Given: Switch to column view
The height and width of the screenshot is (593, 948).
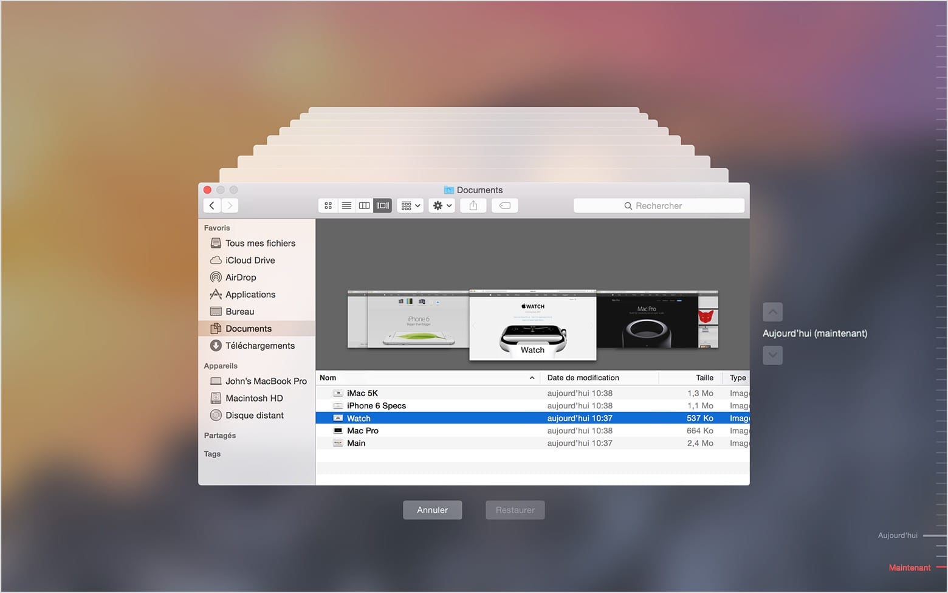Looking at the screenshot, I should click(x=364, y=205).
